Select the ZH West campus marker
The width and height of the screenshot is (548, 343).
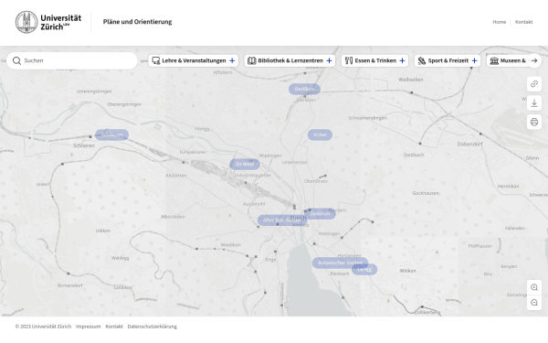click(245, 165)
